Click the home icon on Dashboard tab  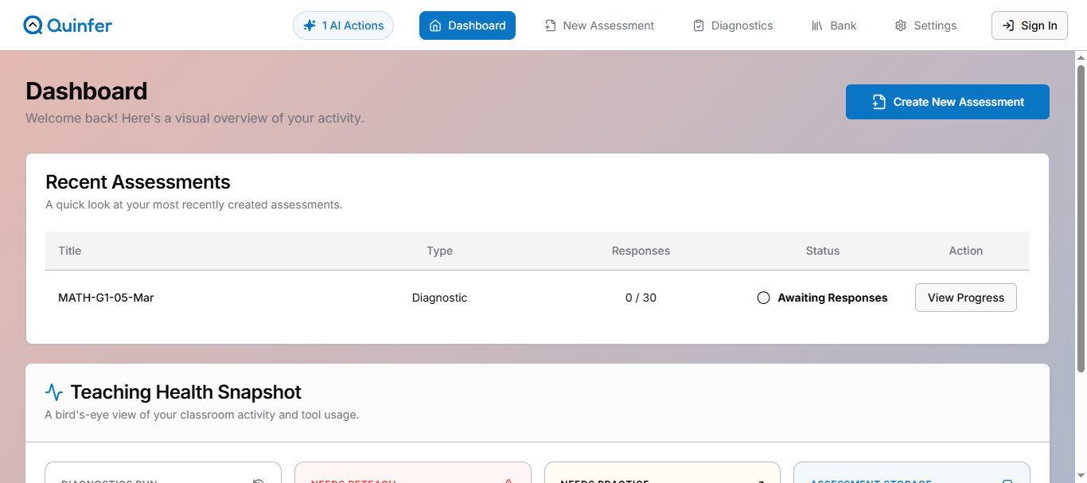(x=434, y=25)
